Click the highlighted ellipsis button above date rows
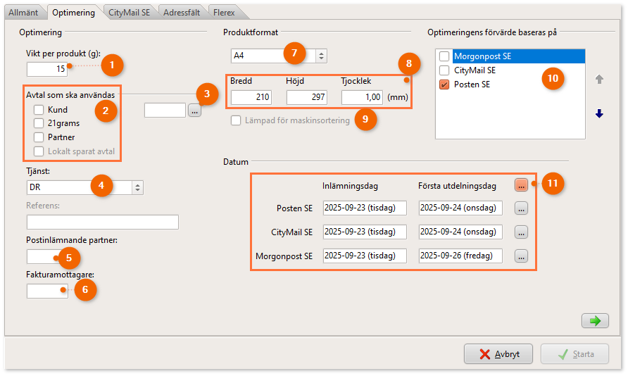Screen dimensions: 628x376 pyautogui.click(x=521, y=184)
